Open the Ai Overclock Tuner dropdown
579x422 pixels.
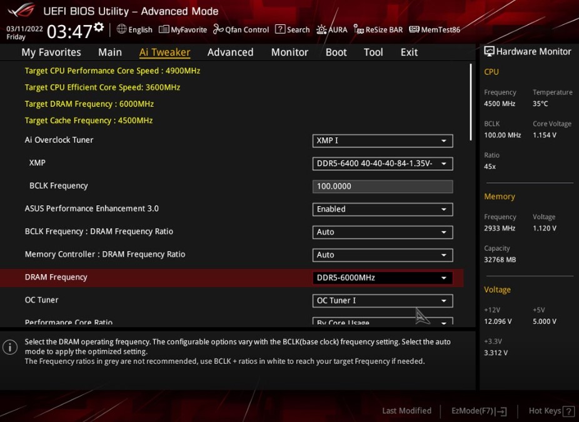click(x=383, y=141)
